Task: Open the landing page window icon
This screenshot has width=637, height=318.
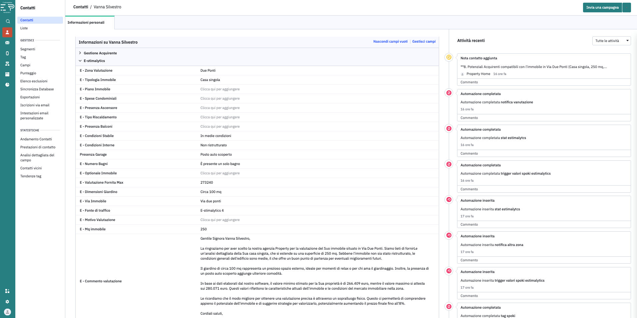Action: coord(7,74)
